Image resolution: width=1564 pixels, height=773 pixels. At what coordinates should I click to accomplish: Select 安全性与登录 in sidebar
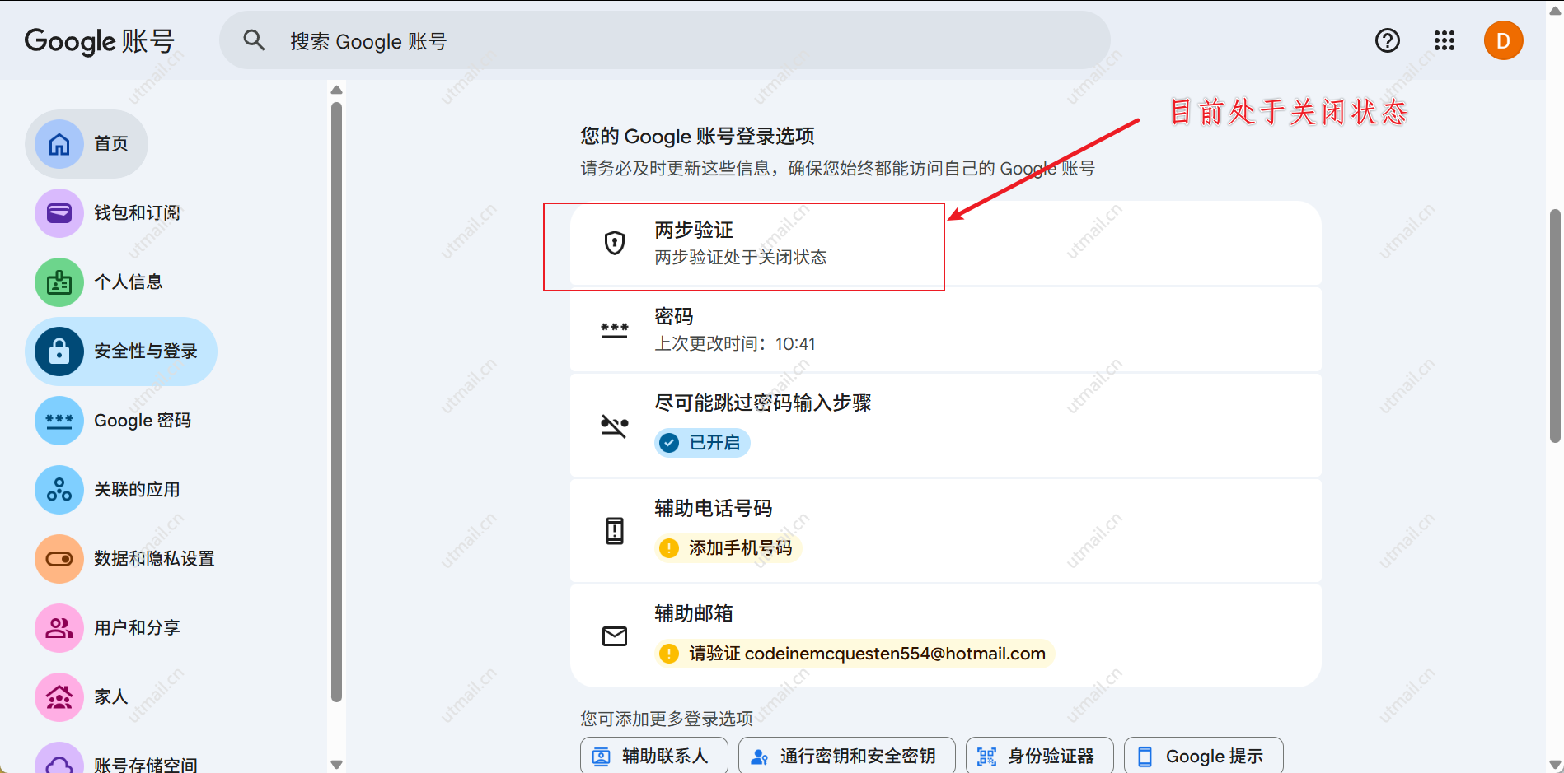pyautogui.click(x=121, y=352)
